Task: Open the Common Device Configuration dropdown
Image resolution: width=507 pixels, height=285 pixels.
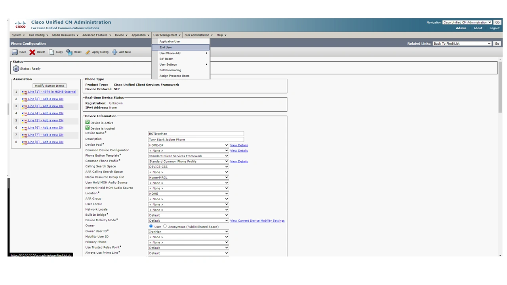Action: [x=189, y=150]
